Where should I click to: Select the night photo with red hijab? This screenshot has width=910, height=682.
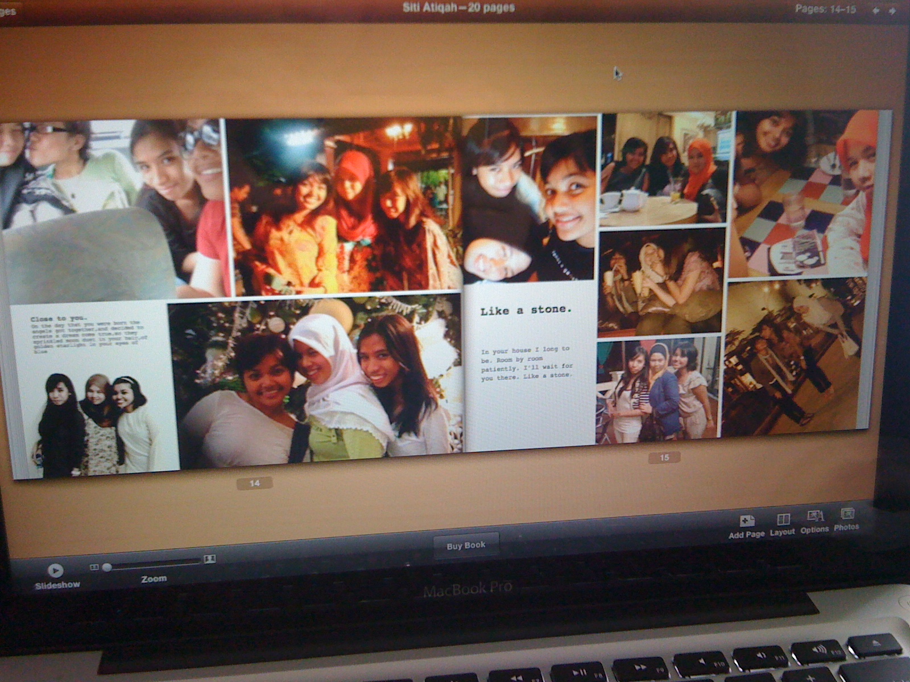tap(345, 206)
